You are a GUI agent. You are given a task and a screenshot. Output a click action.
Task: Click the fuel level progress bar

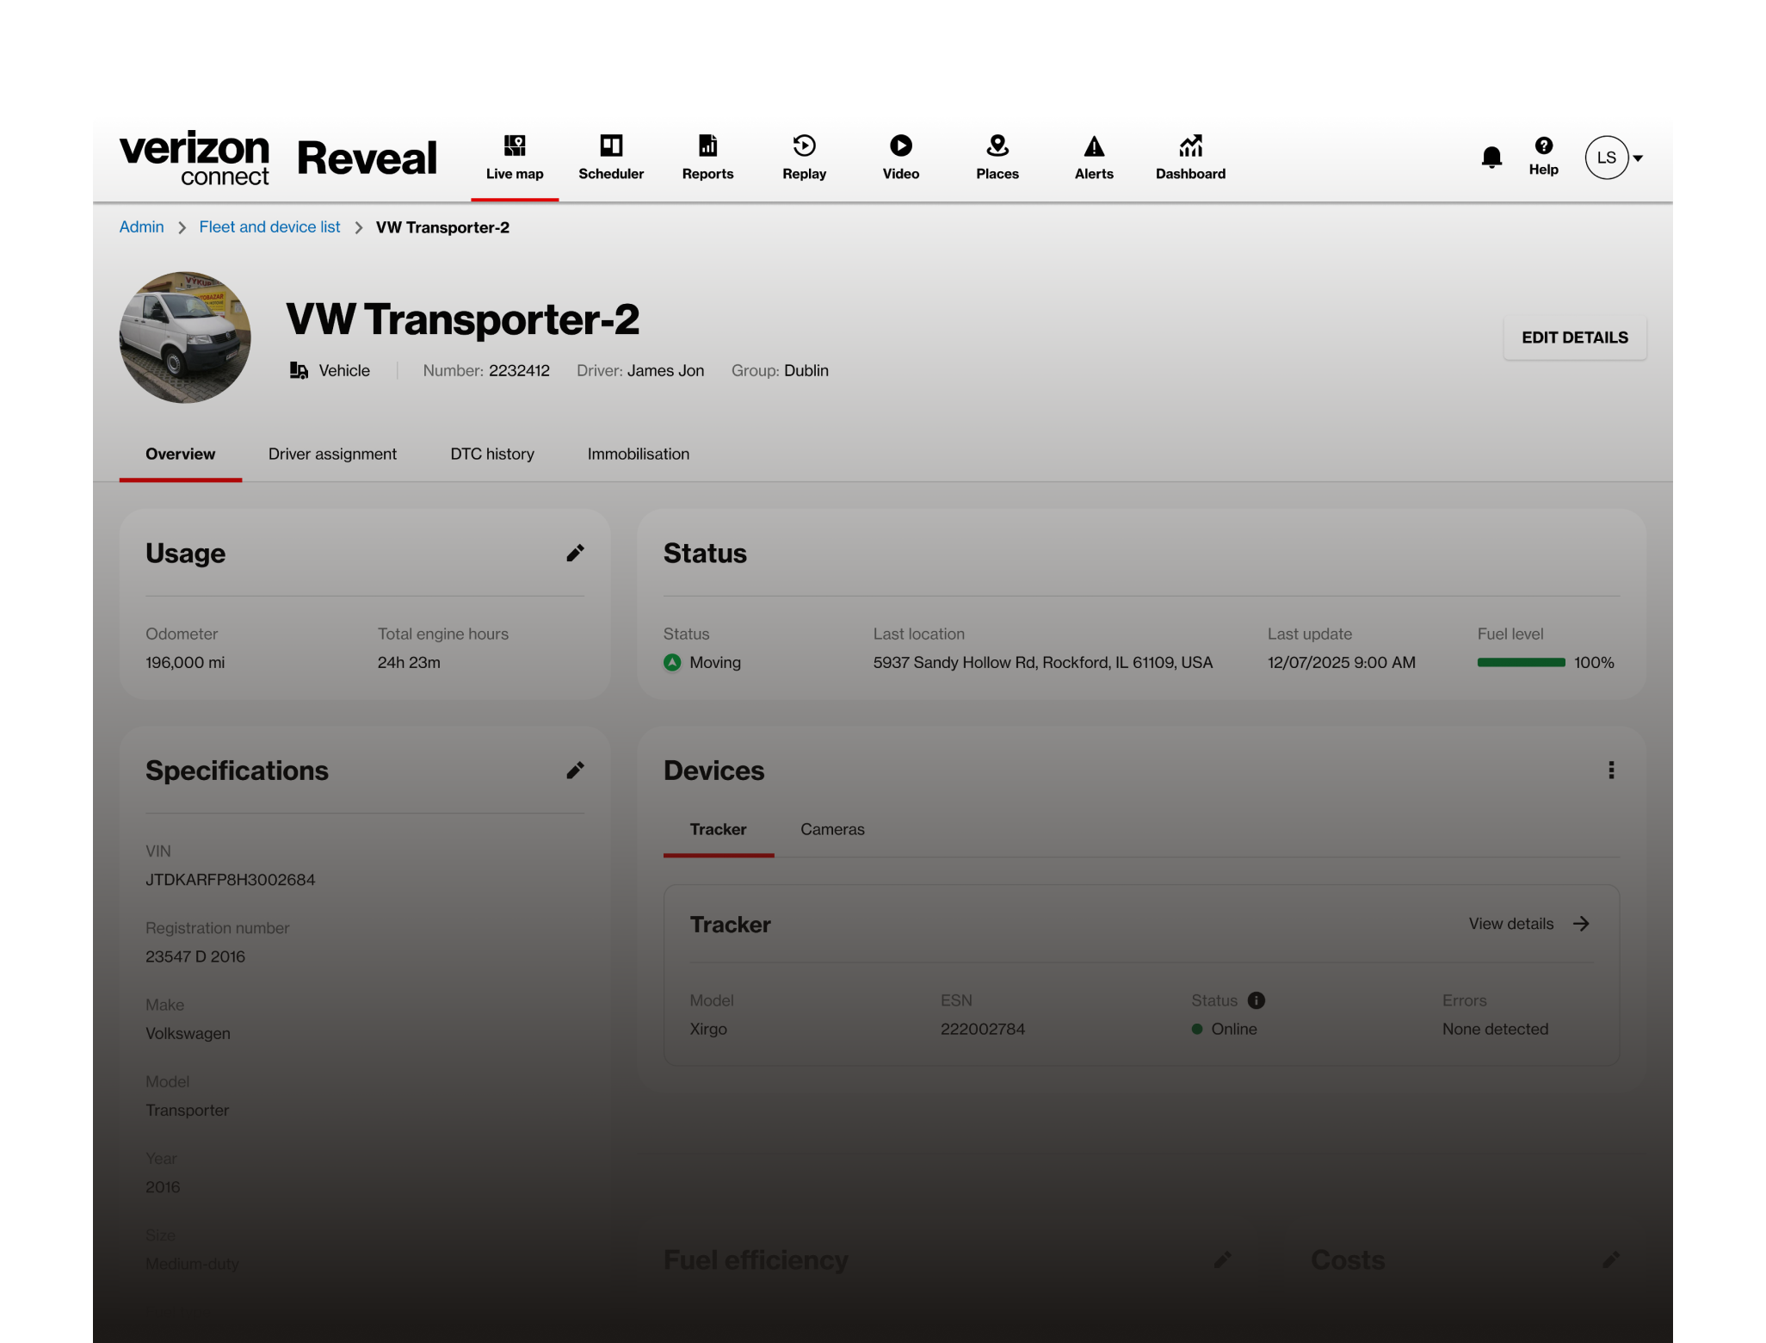click(x=1521, y=662)
